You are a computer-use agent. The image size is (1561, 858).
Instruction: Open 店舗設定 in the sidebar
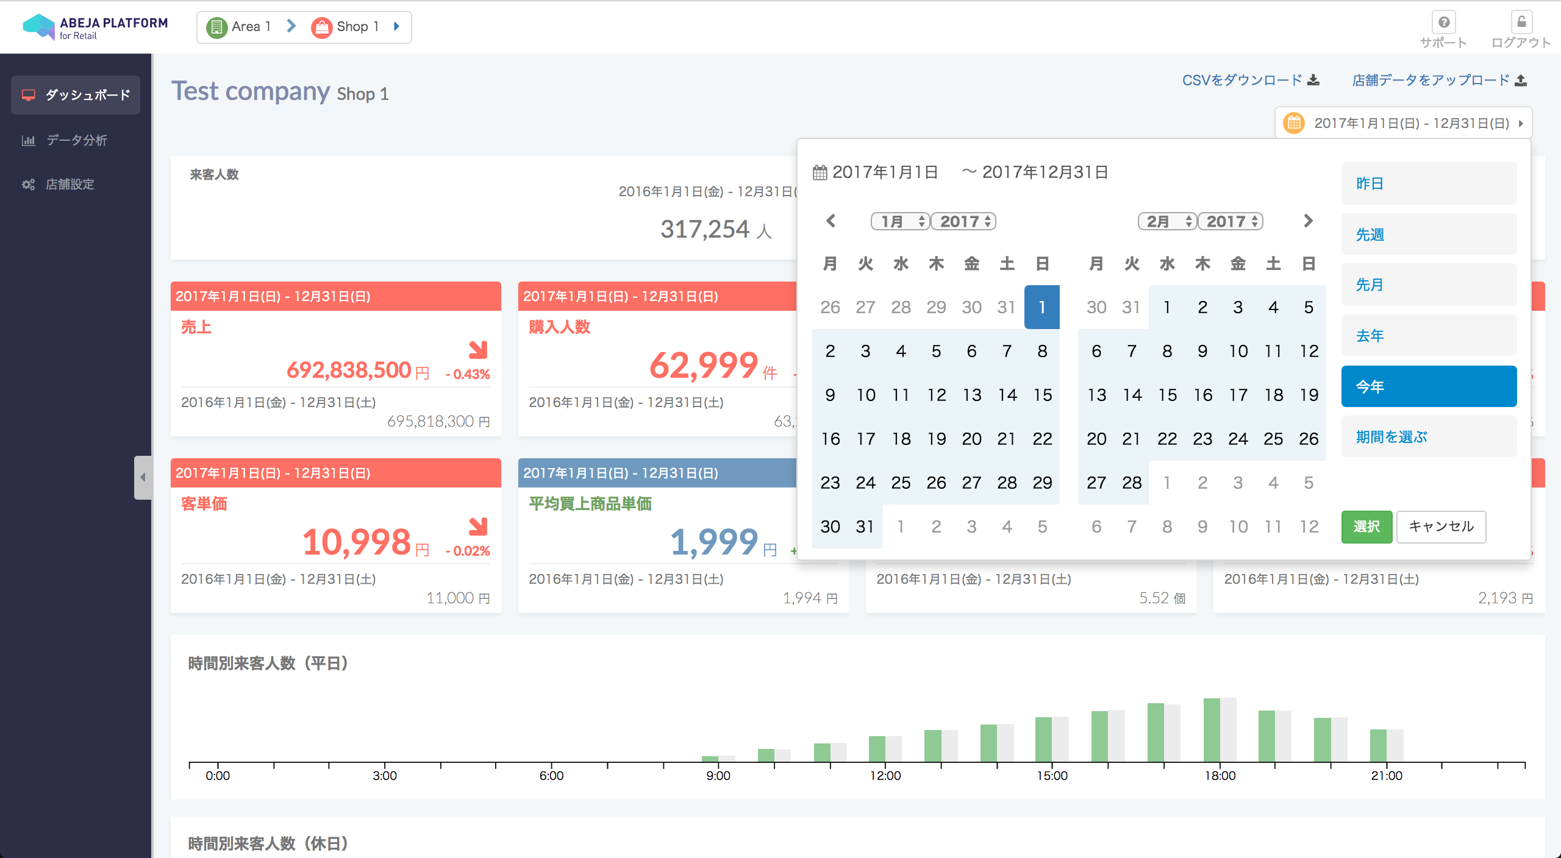(76, 184)
